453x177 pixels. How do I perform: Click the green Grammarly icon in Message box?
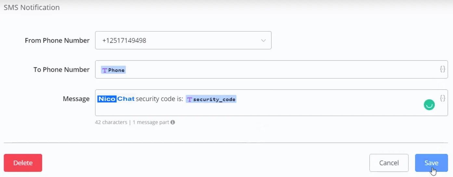[429, 105]
